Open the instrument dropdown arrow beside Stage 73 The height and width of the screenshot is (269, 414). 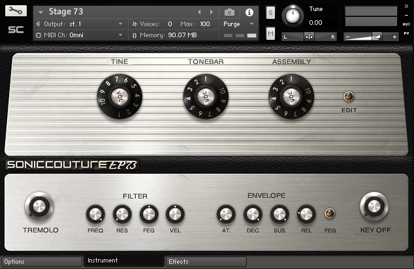[x=40, y=12]
